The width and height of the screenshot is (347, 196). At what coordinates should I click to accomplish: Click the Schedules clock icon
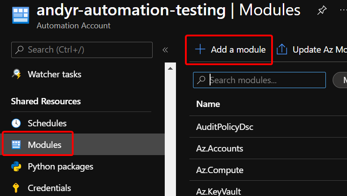click(x=16, y=123)
